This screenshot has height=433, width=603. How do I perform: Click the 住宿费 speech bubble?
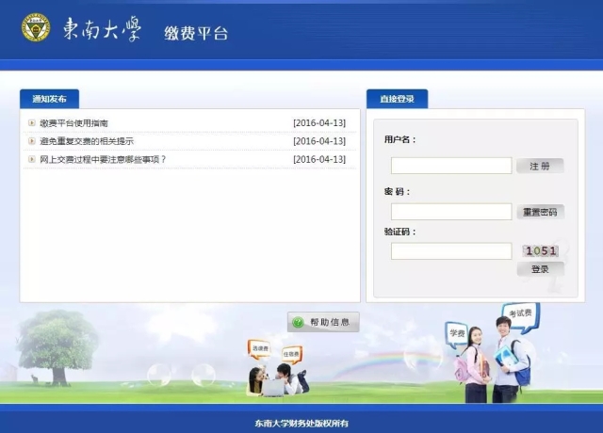tap(291, 353)
